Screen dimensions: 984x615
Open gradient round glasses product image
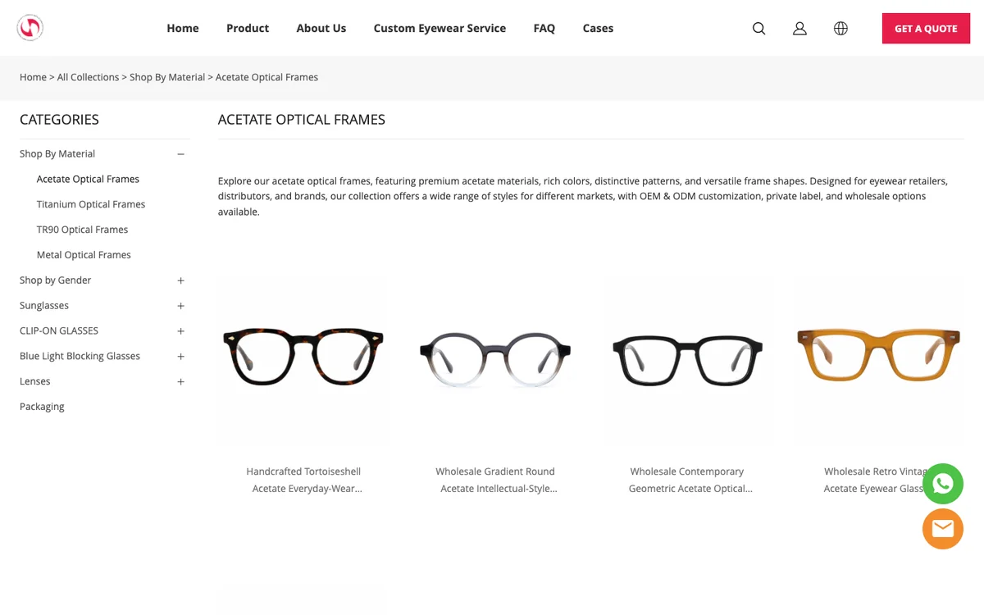(495, 357)
